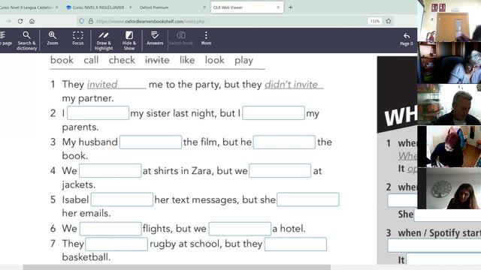Bookmark this page with the star
Image resolution: width=481 pixels, height=270 pixels.
coord(389,21)
